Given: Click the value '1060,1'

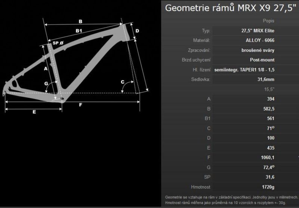Looking at the screenshot, I should coord(268,157).
